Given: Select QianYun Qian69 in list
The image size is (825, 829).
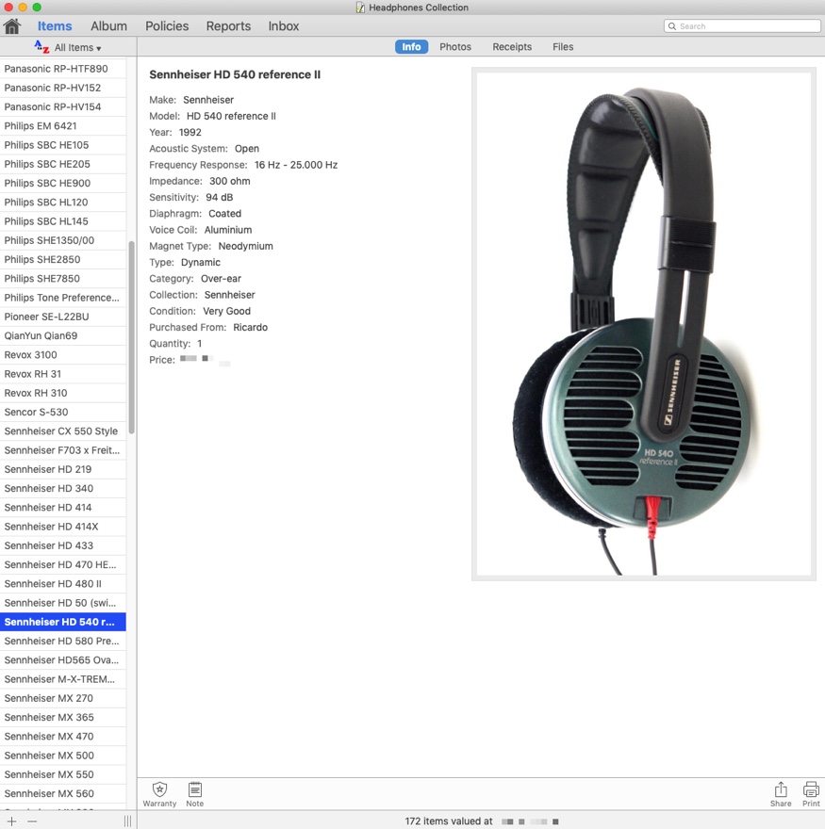Looking at the screenshot, I should point(63,335).
